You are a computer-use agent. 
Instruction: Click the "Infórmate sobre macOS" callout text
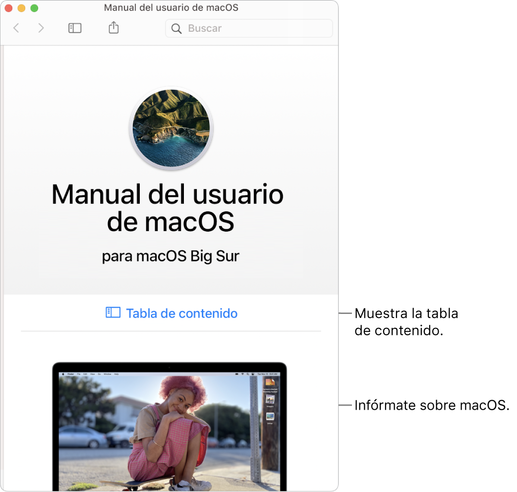(432, 405)
